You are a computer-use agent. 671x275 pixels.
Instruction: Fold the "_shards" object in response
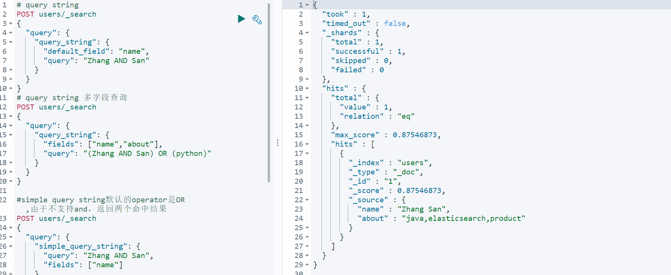click(307, 33)
